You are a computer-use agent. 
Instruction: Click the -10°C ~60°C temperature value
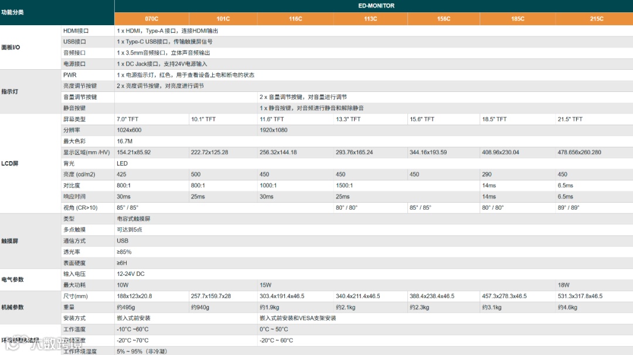pyautogui.click(x=133, y=330)
